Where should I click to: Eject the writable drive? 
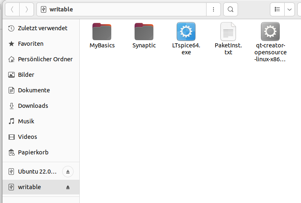coord(68,187)
